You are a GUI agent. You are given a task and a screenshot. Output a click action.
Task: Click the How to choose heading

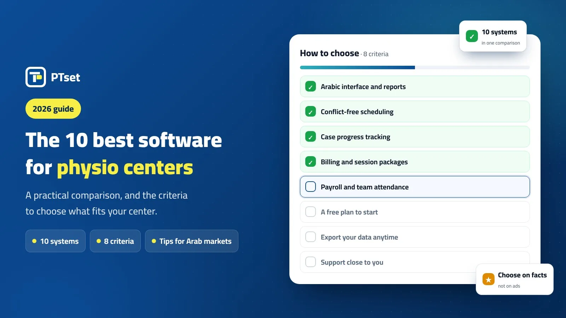[329, 53]
